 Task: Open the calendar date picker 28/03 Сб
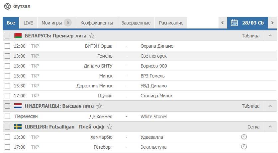pyautogui.click(x=247, y=23)
